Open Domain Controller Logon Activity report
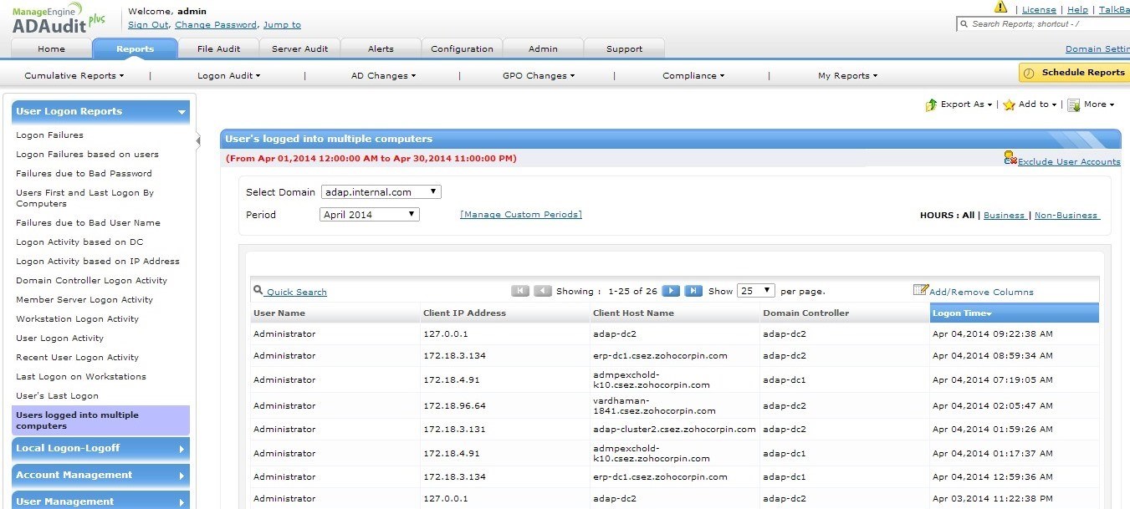The height and width of the screenshot is (509, 1130). point(91,281)
